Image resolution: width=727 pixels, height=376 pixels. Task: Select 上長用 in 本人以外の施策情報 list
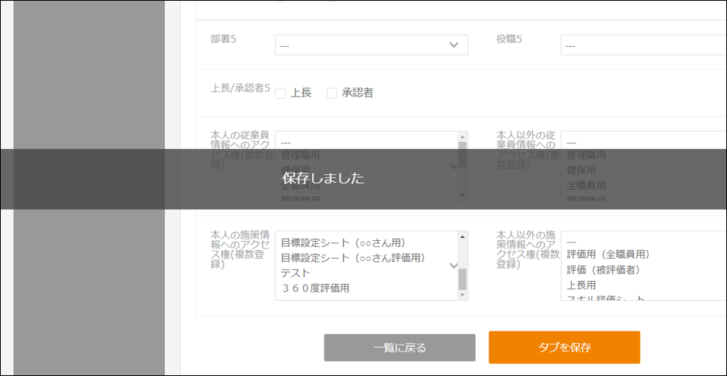click(581, 285)
